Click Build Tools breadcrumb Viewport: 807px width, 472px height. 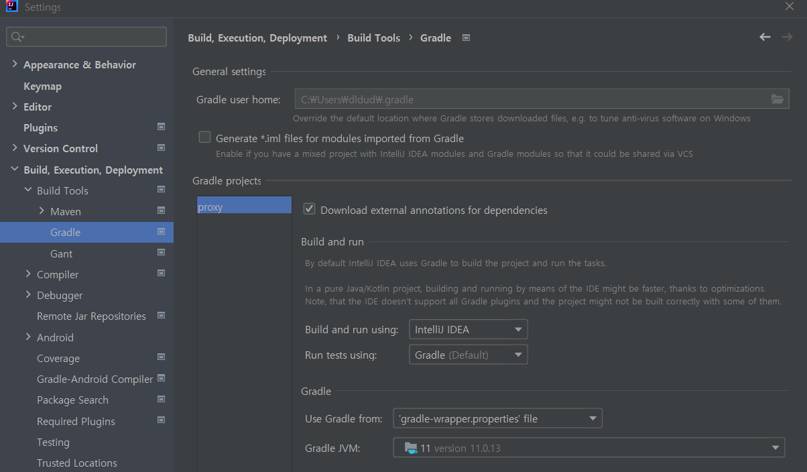(373, 38)
